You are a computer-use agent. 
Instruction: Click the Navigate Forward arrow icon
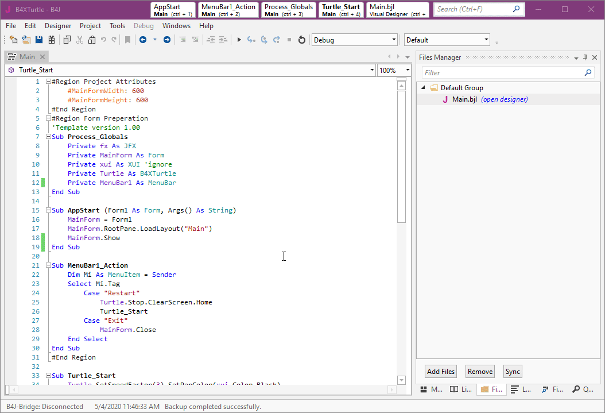point(167,40)
